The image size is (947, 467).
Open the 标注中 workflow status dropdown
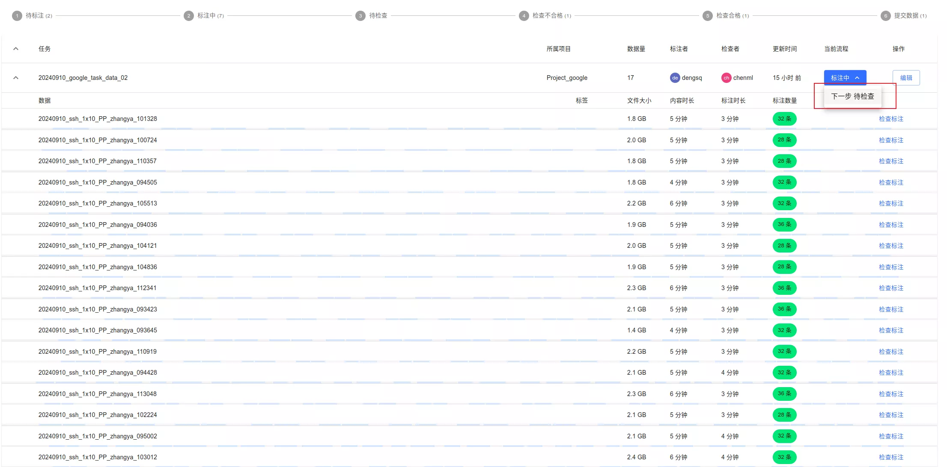click(x=845, y=78)
